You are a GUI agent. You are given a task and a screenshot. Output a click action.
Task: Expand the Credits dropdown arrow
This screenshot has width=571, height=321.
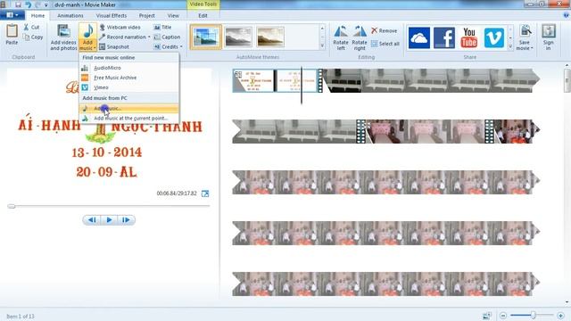click(181, 47)
